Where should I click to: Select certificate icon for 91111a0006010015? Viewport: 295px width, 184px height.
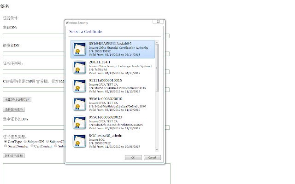click(79, 86)
